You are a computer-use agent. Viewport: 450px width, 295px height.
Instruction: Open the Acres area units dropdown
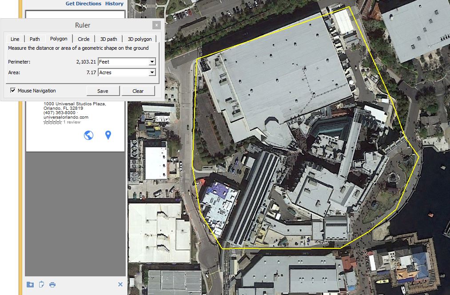click(152, 72)
